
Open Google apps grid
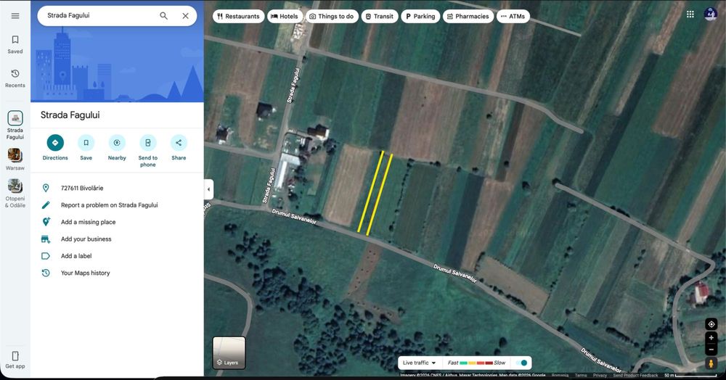[690, 15]
